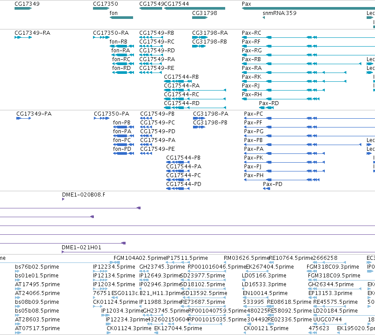Image resolution: width=375 pixels, height=335 pixels.
Task: Select the CG17549-PE protein label
Action: (157, 149)
